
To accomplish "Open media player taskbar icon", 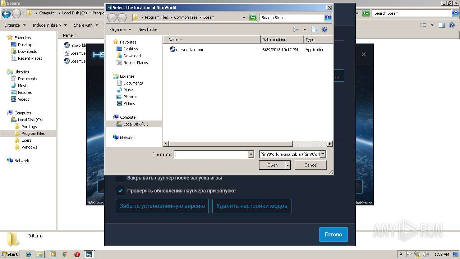I will pyautogui.click(x=53, y=254).
